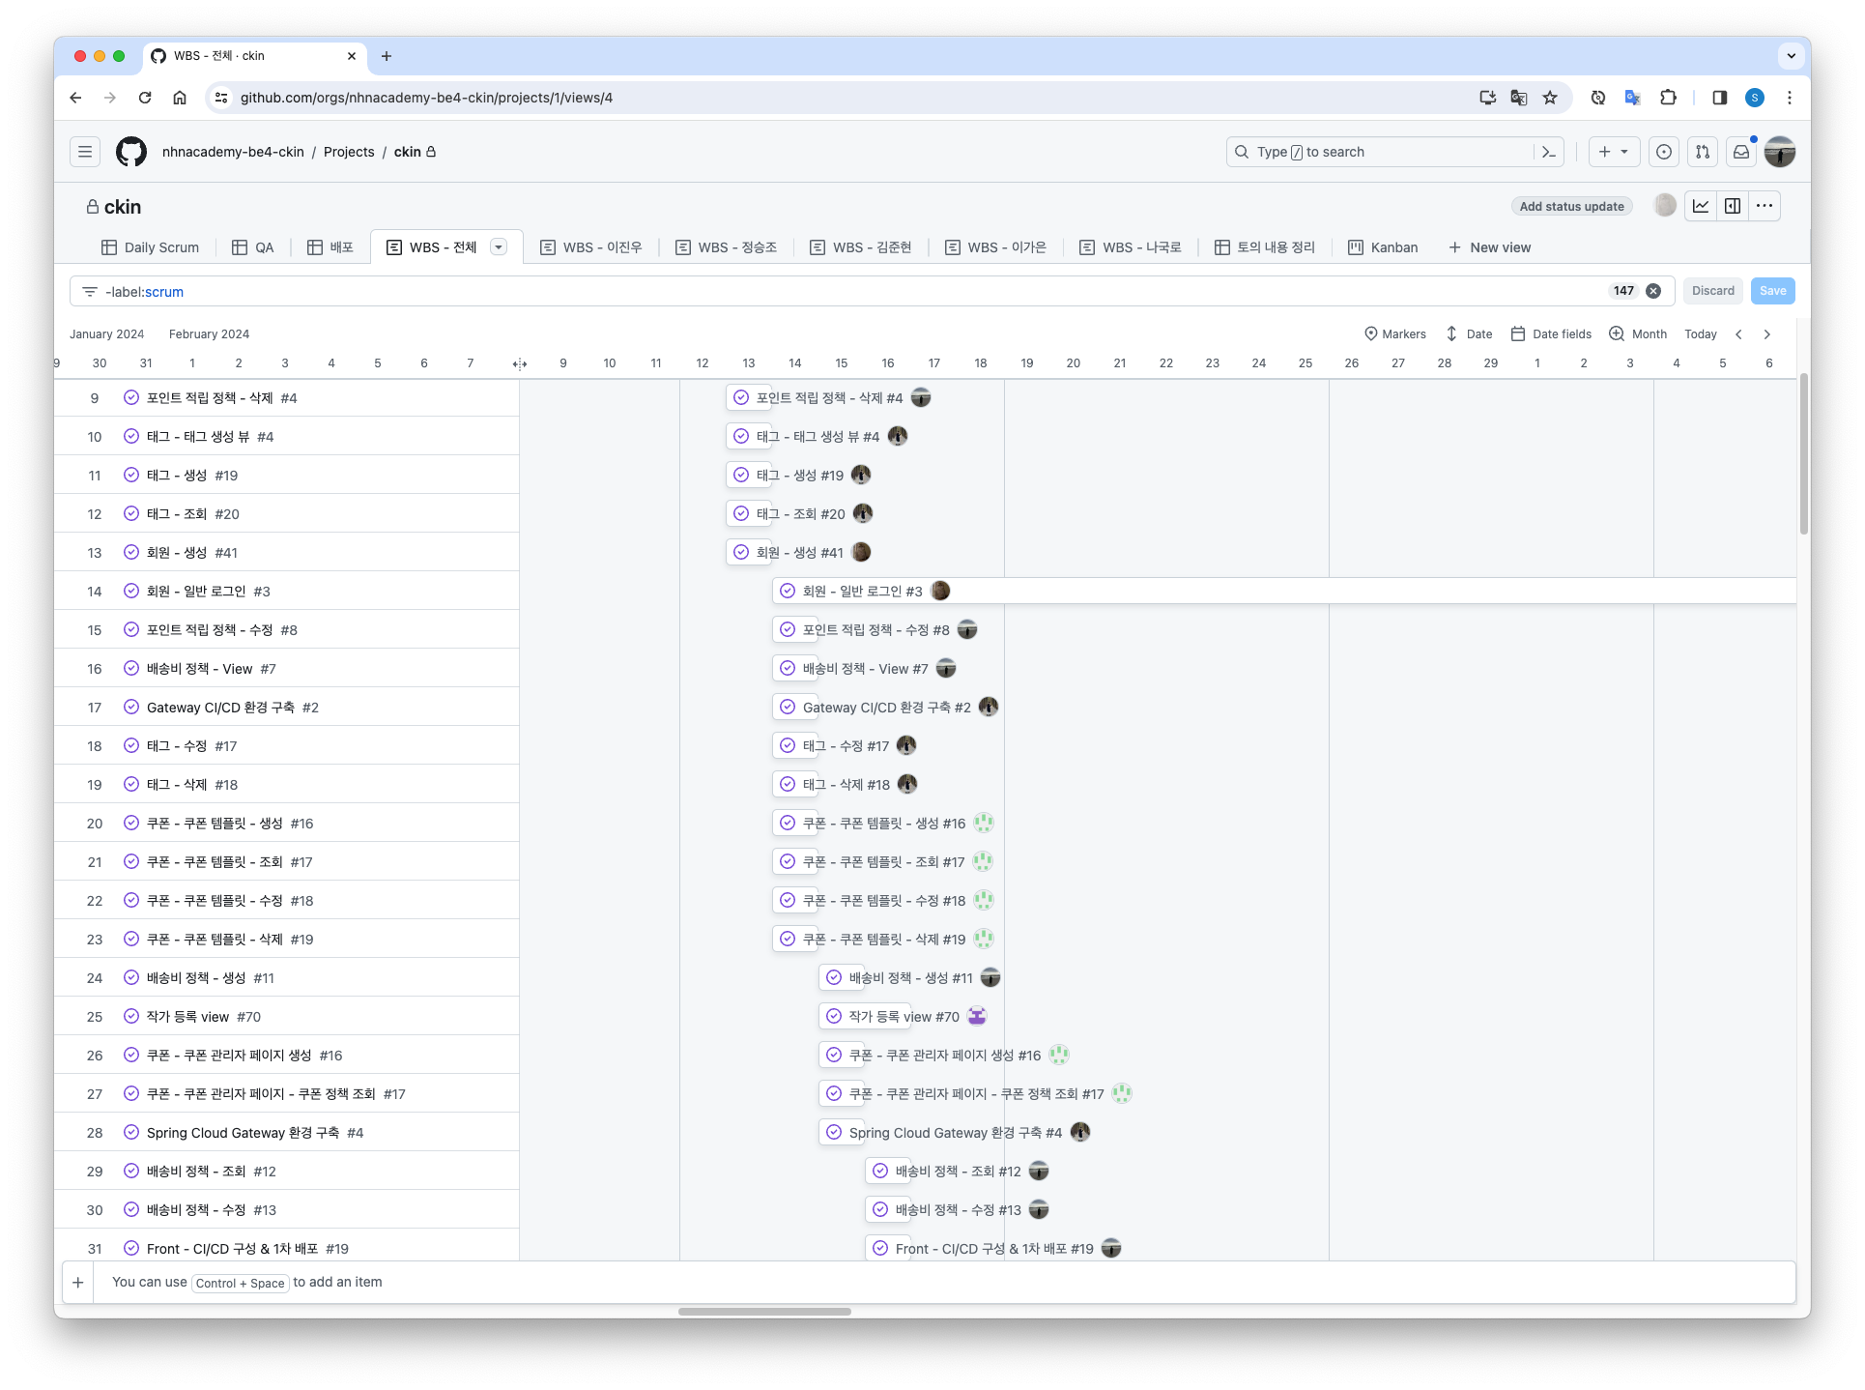Image resolution: width=1865 pixels, height=1390 pixels.
Task: Click the Save button
Action: [x=1772, y=291]
